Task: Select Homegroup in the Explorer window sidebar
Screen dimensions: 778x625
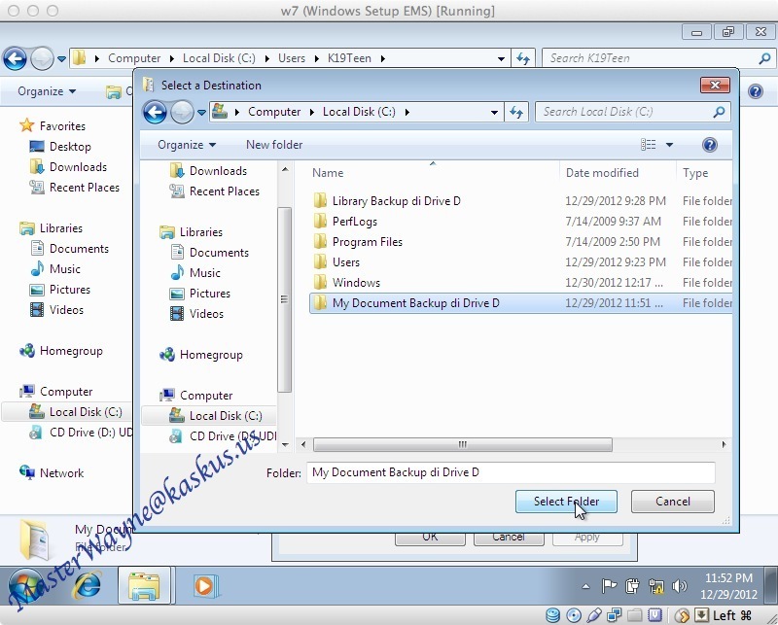Action: coord(61,351)
